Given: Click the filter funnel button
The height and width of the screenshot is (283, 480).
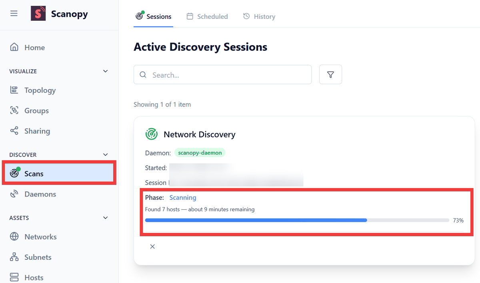Looking at the screenshot, I should tap(330, 75).
